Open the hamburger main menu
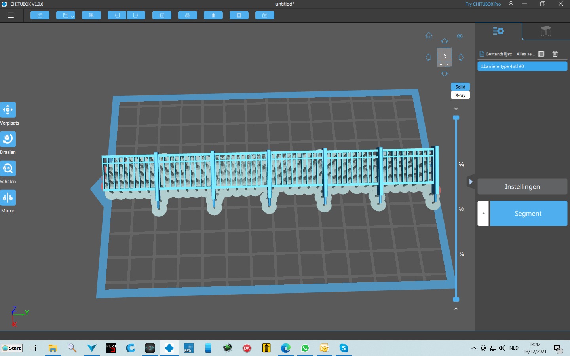The height and width of the screenshot is (356, 570). click(x=11, y=15)
